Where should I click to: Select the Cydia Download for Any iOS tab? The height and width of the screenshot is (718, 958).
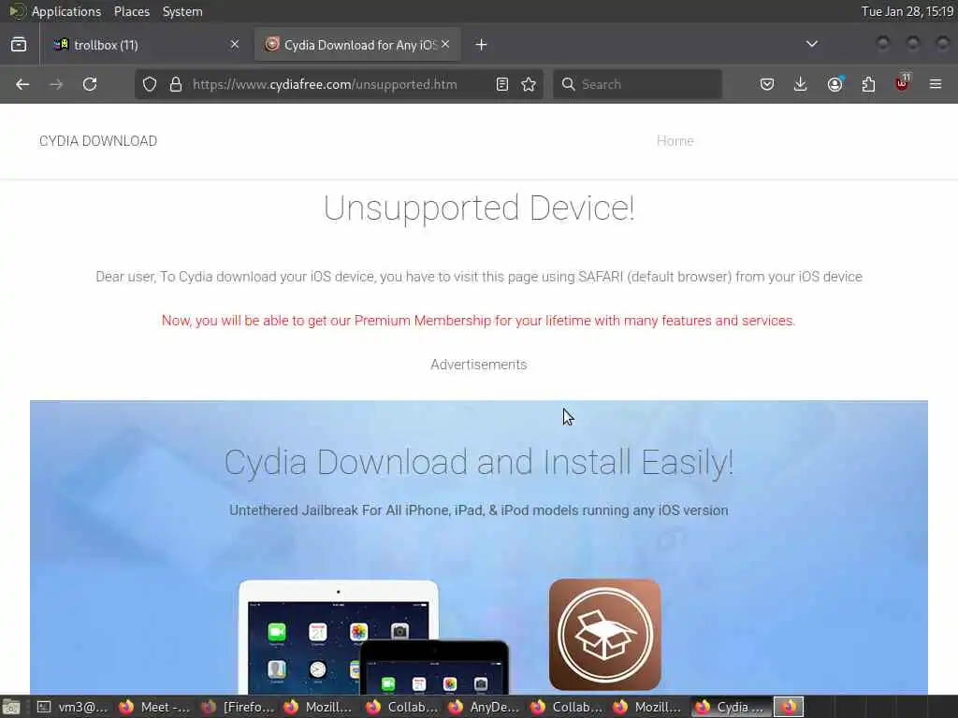(x=357, y=45)
